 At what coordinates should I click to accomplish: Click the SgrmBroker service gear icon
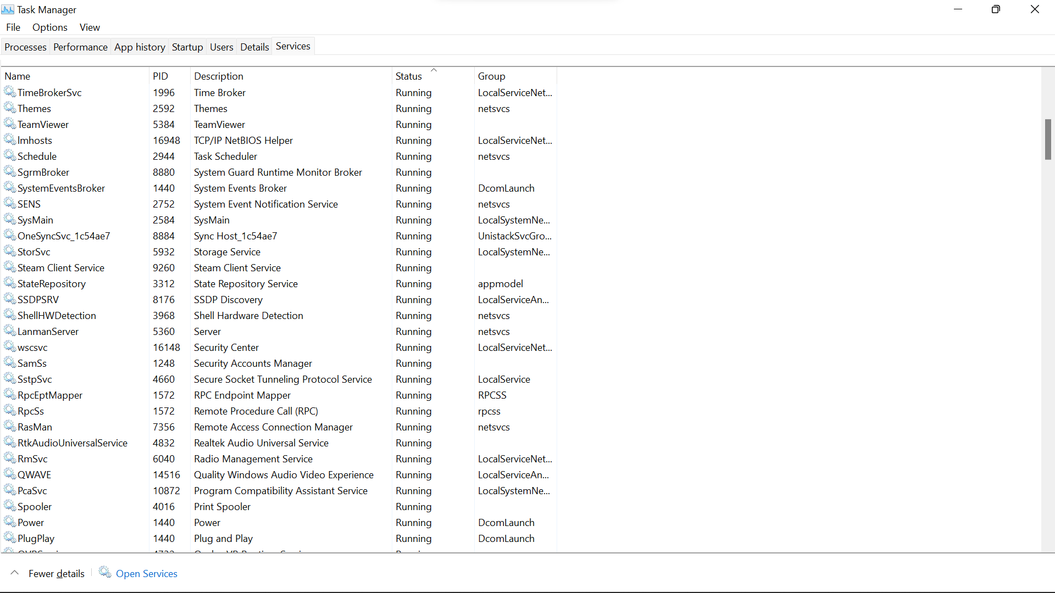[x=10, y=171]
